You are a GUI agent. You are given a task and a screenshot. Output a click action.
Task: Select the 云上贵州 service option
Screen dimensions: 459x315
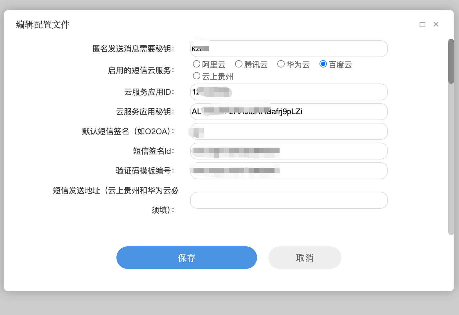click(x=196, y=75)
